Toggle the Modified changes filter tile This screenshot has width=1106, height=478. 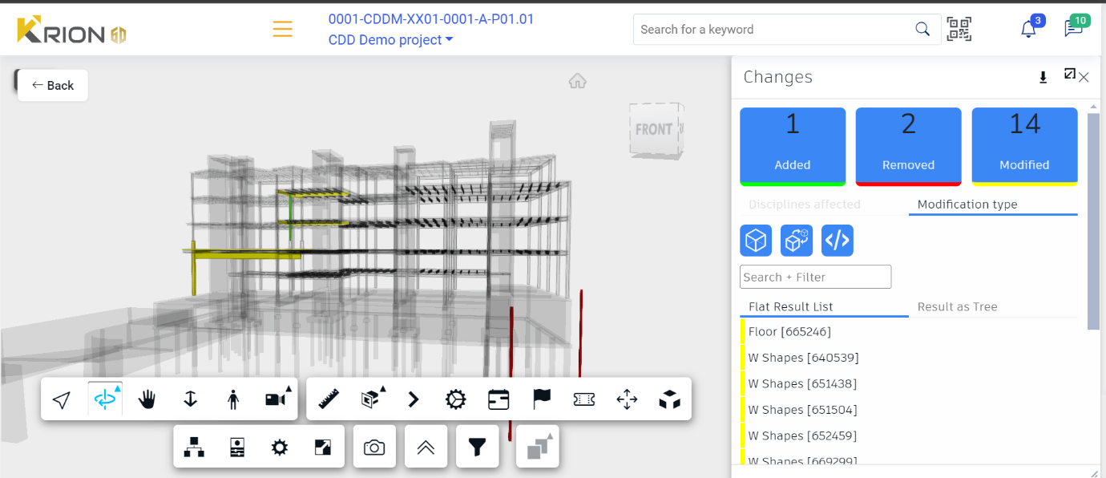point(1024,146)
